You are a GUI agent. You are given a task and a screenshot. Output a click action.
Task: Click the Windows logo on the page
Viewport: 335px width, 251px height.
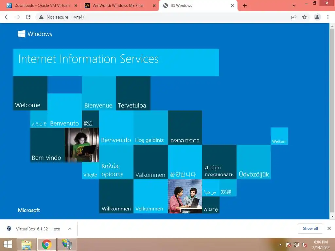click(x=35, y=34)
